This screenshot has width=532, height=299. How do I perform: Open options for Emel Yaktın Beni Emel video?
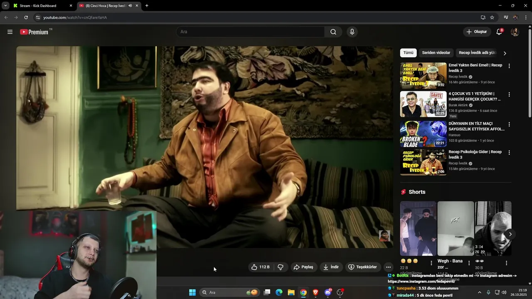click(509, 66)
